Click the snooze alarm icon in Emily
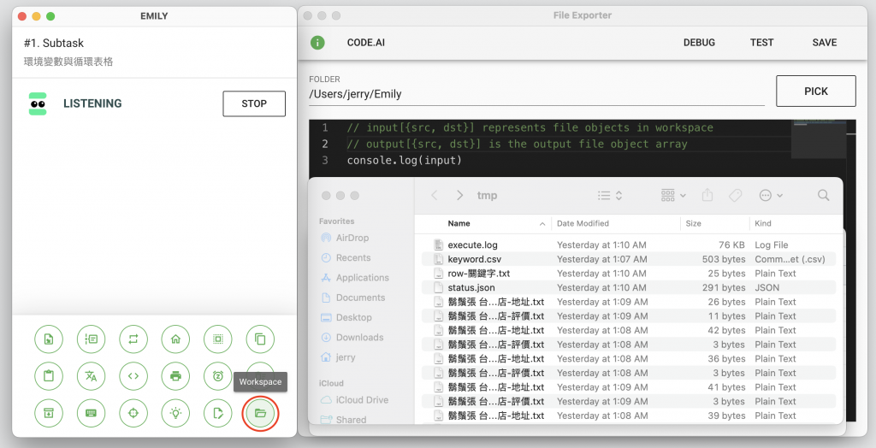This screenshot has height=448, width=876. click(218, 376)
